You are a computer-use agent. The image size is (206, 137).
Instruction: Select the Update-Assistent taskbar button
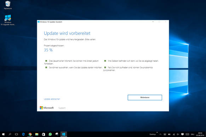[x=64, y=134]
